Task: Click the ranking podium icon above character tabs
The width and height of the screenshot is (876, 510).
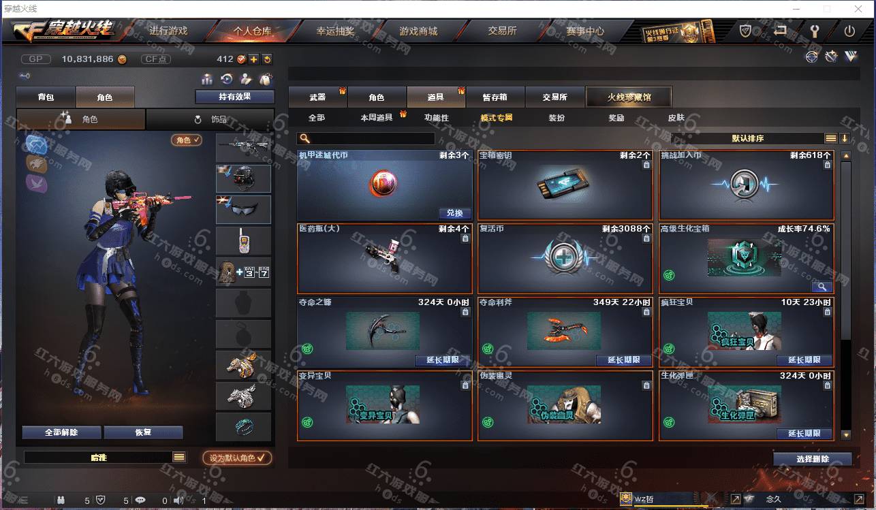Action: [206, 79]
